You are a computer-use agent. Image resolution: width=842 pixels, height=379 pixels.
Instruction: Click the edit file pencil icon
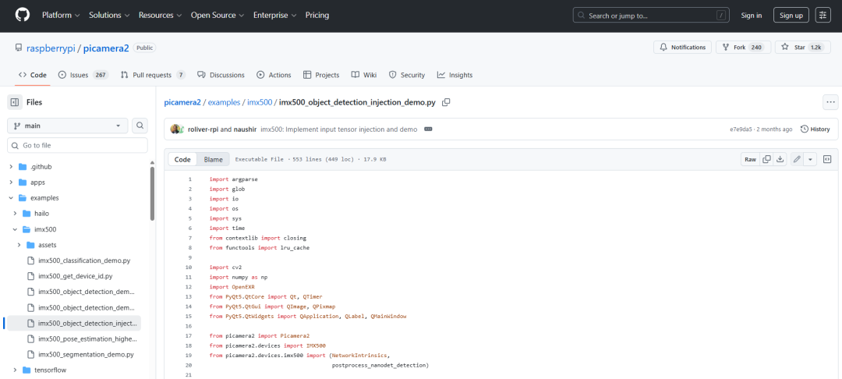(797, 159)
